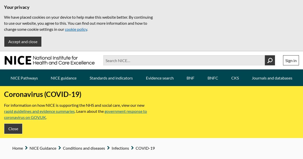Select BNFC in the navigation bar
The image size is (303, 159).
pos(213,78)
